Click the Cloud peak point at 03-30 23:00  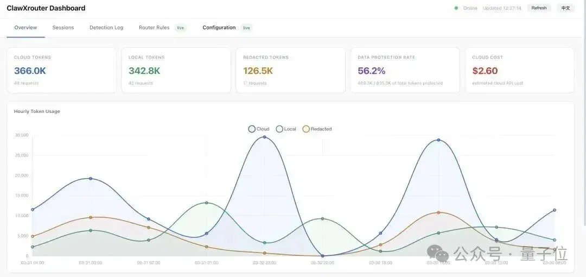coord(265,137)
